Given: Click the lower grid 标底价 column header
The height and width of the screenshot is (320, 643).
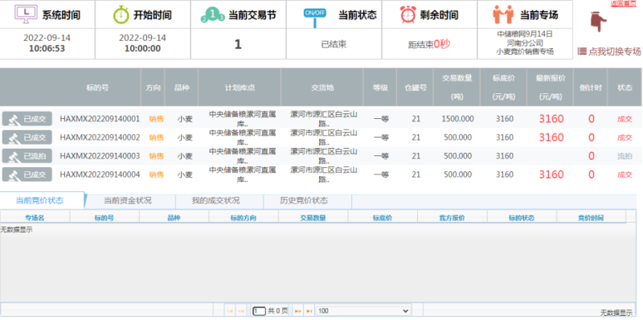Looking at the screenshot, I should 383,218.
